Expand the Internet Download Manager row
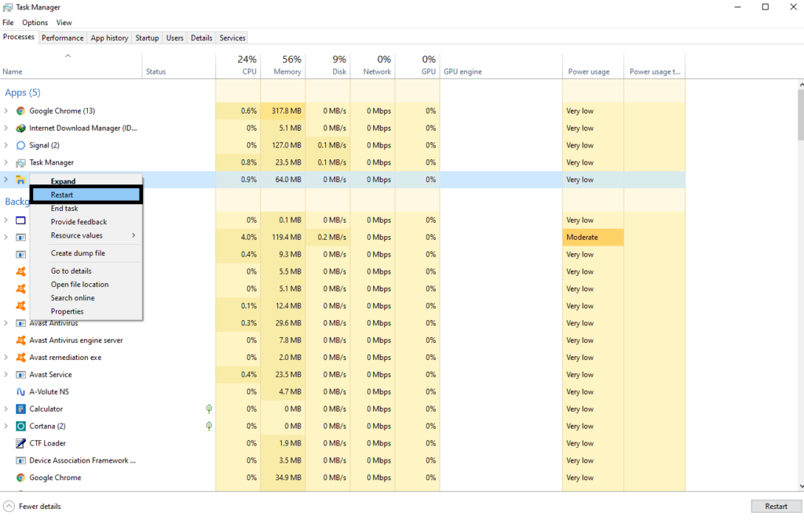Image resolution: width=804 pixels, height=520 pixels. tap(6, 128)
